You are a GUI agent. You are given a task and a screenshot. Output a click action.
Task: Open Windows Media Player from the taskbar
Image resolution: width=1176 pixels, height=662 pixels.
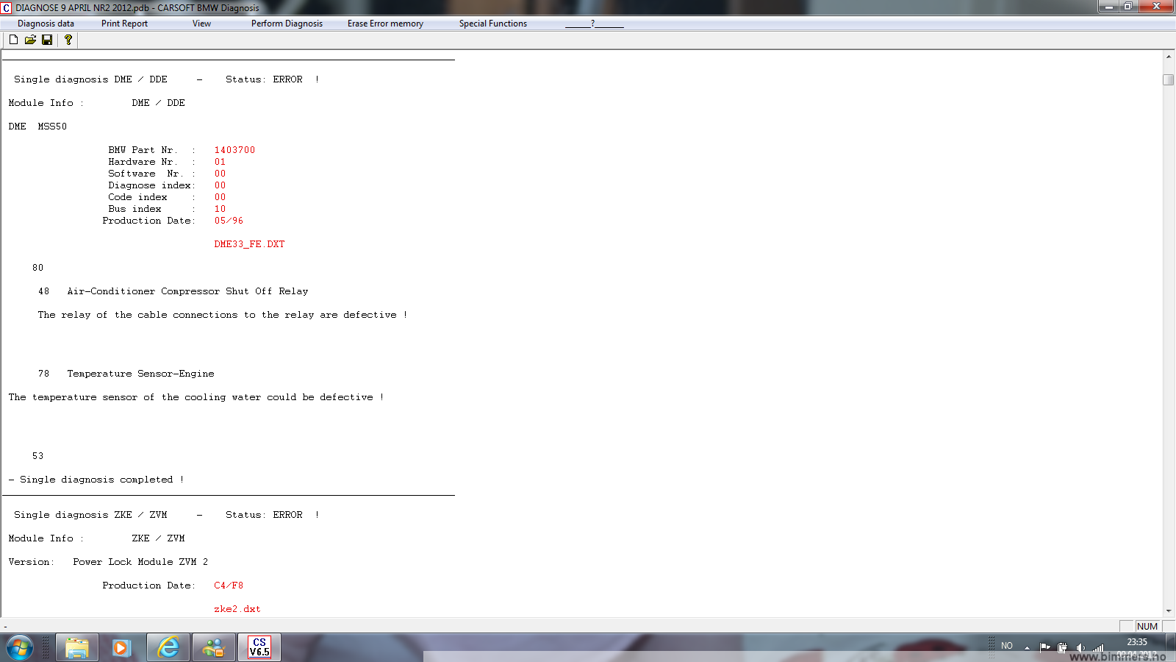pyautogui.click(x=121, y=647)
